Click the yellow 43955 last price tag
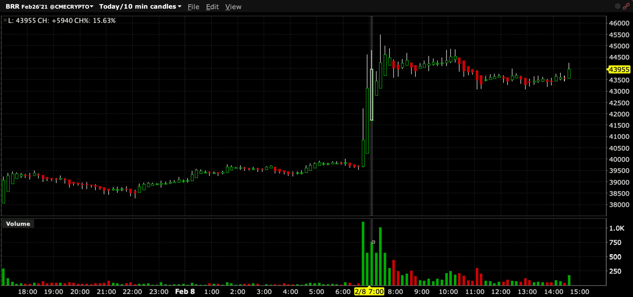Screen dimensions: 633x297 619,70
